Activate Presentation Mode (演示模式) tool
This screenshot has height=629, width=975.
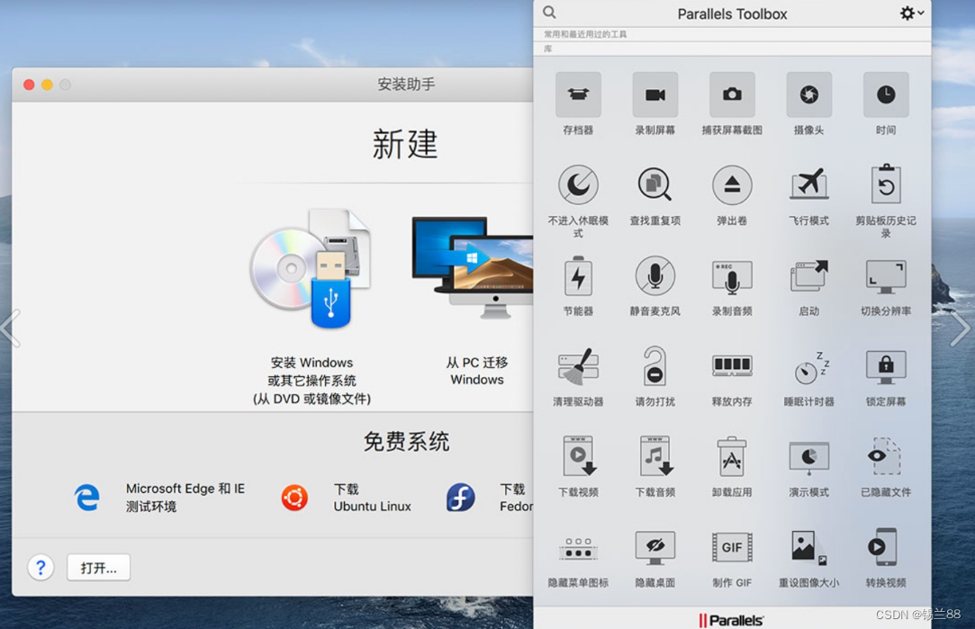click(809, 458)
